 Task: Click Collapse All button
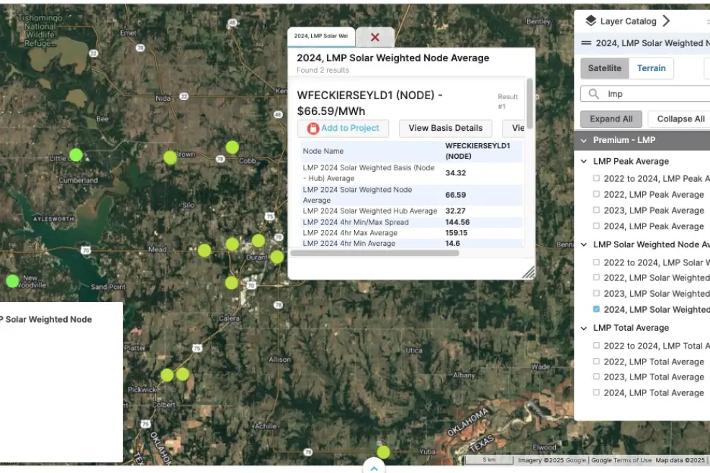(x=680, y=119)
